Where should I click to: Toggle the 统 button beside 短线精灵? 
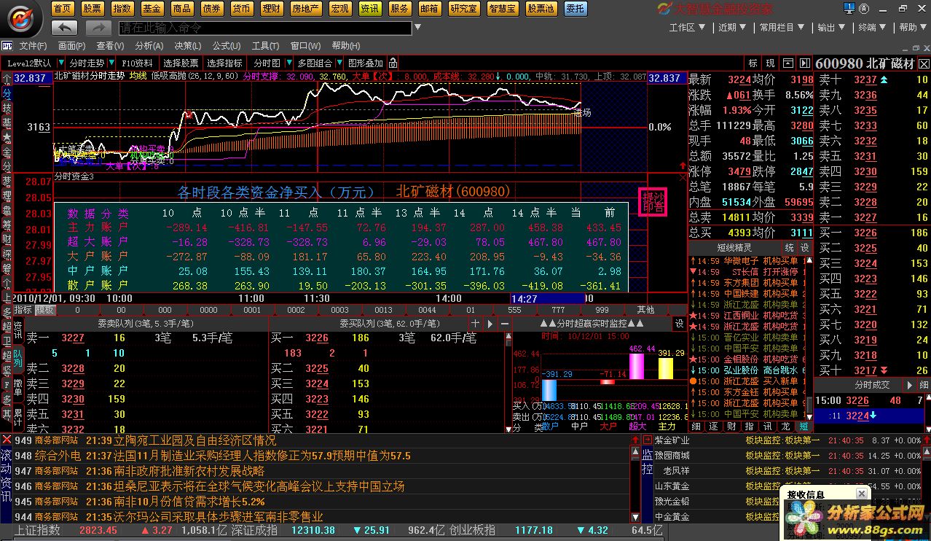(x=790, y=248)
